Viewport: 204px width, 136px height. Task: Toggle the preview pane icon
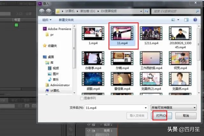point(186,20)
